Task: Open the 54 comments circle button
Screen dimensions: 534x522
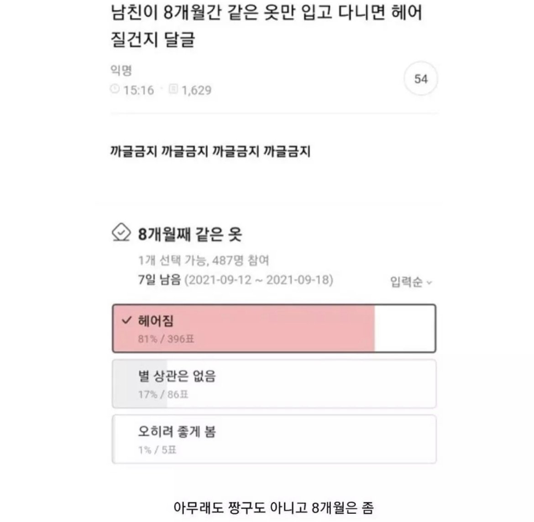Action: (x=421, y=78)
